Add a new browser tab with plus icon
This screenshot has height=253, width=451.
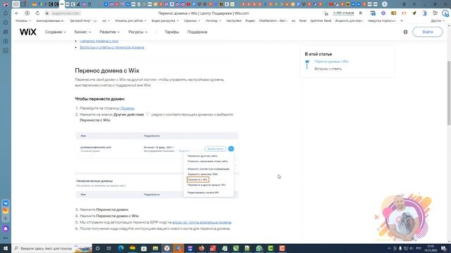coord(385,4)
